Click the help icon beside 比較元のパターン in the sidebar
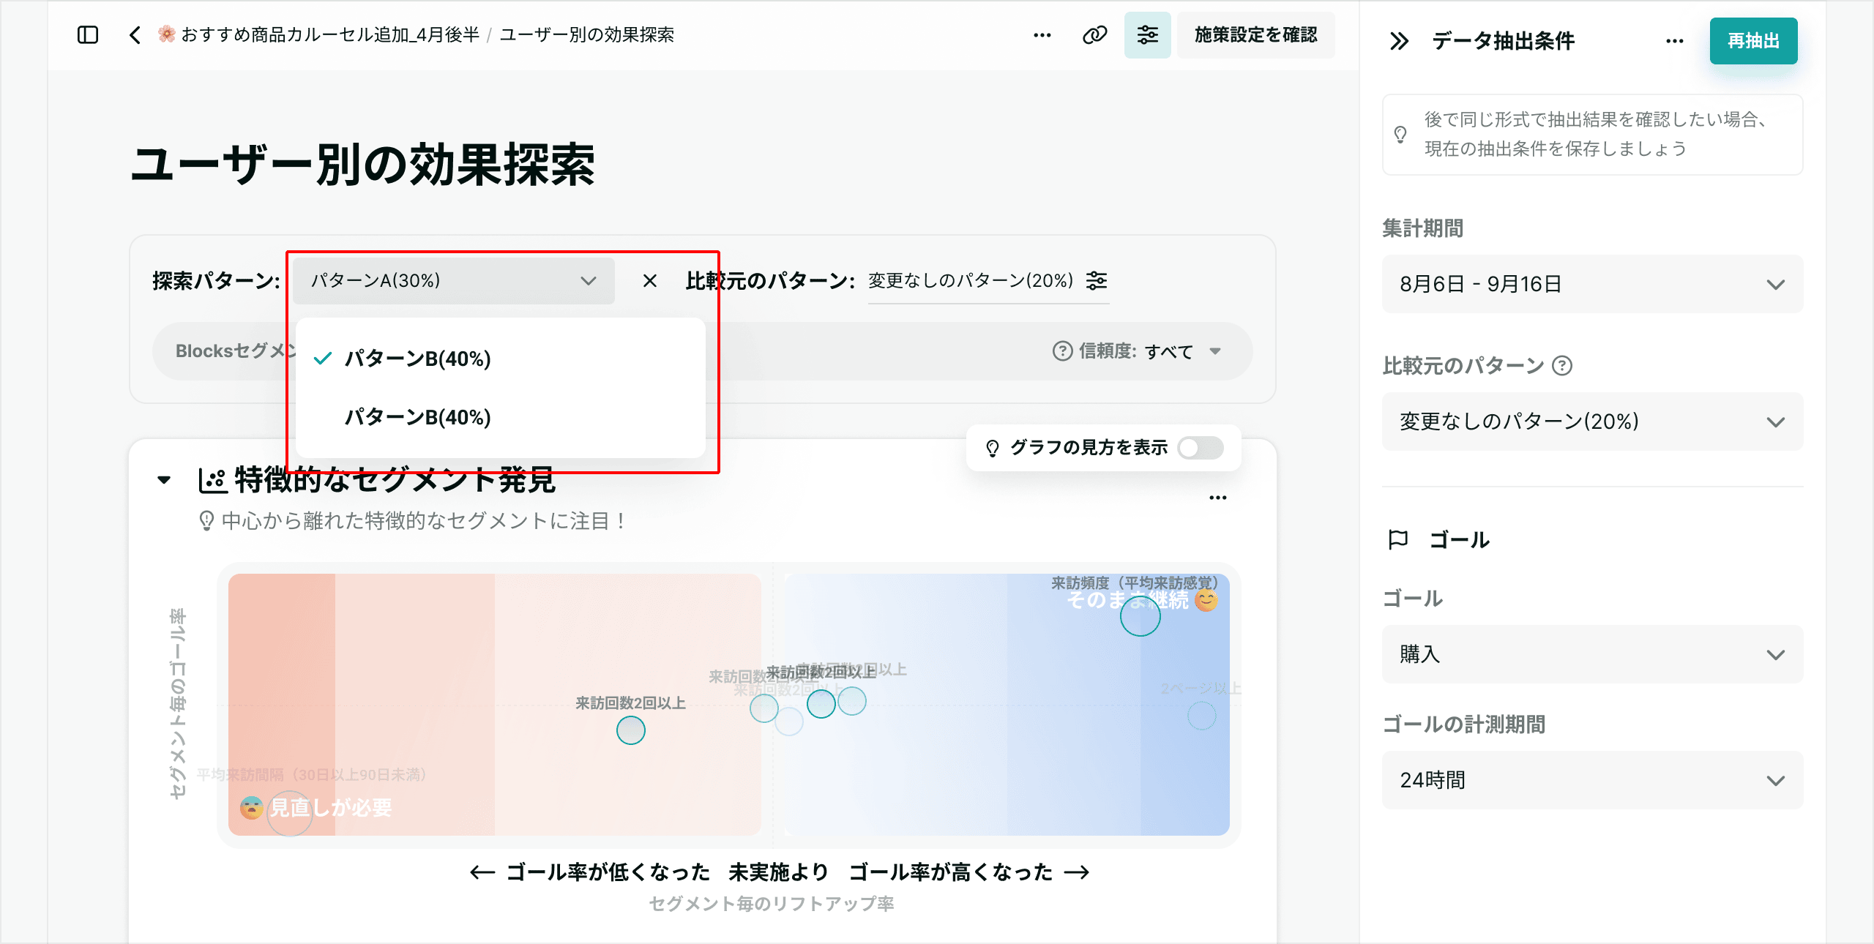 [1561, 365]
